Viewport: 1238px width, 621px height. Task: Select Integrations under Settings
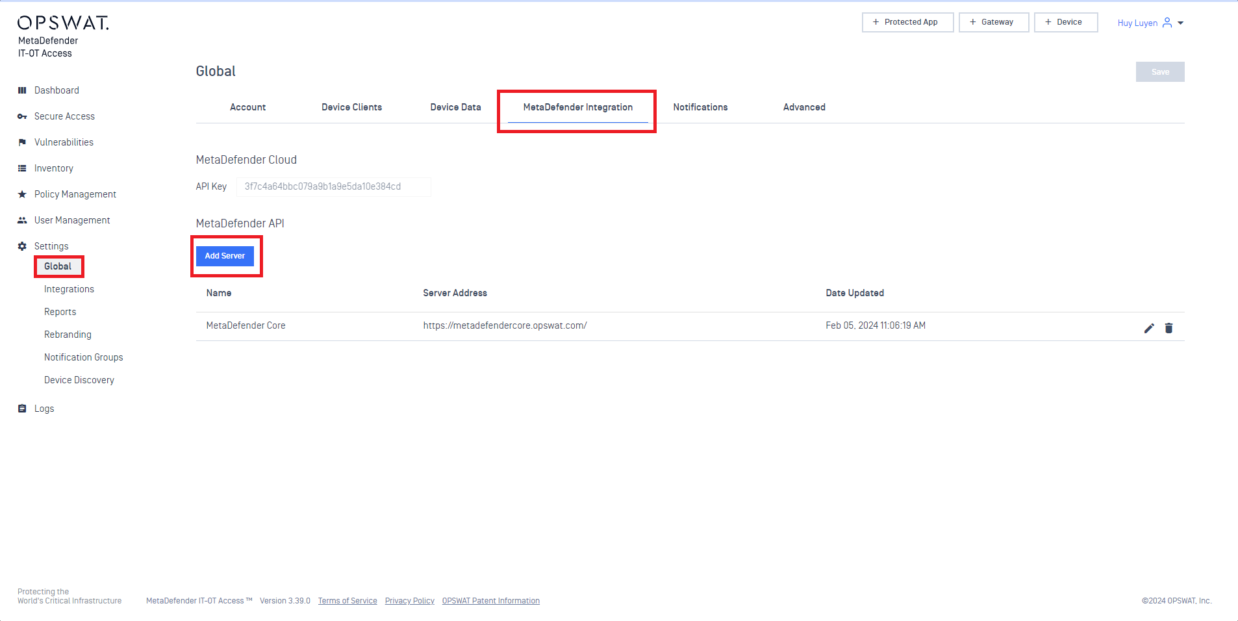coord(69,289)
